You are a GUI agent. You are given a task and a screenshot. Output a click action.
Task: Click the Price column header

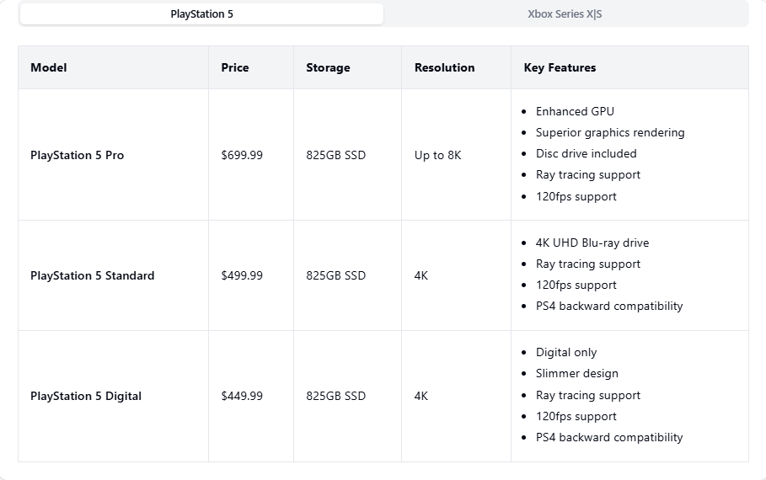[235, 67]
